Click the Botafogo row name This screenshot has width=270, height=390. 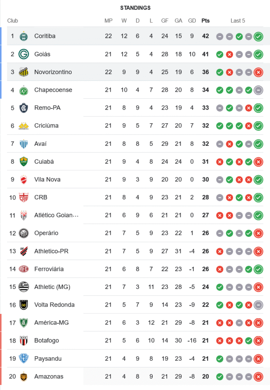[x=46, y=340]
